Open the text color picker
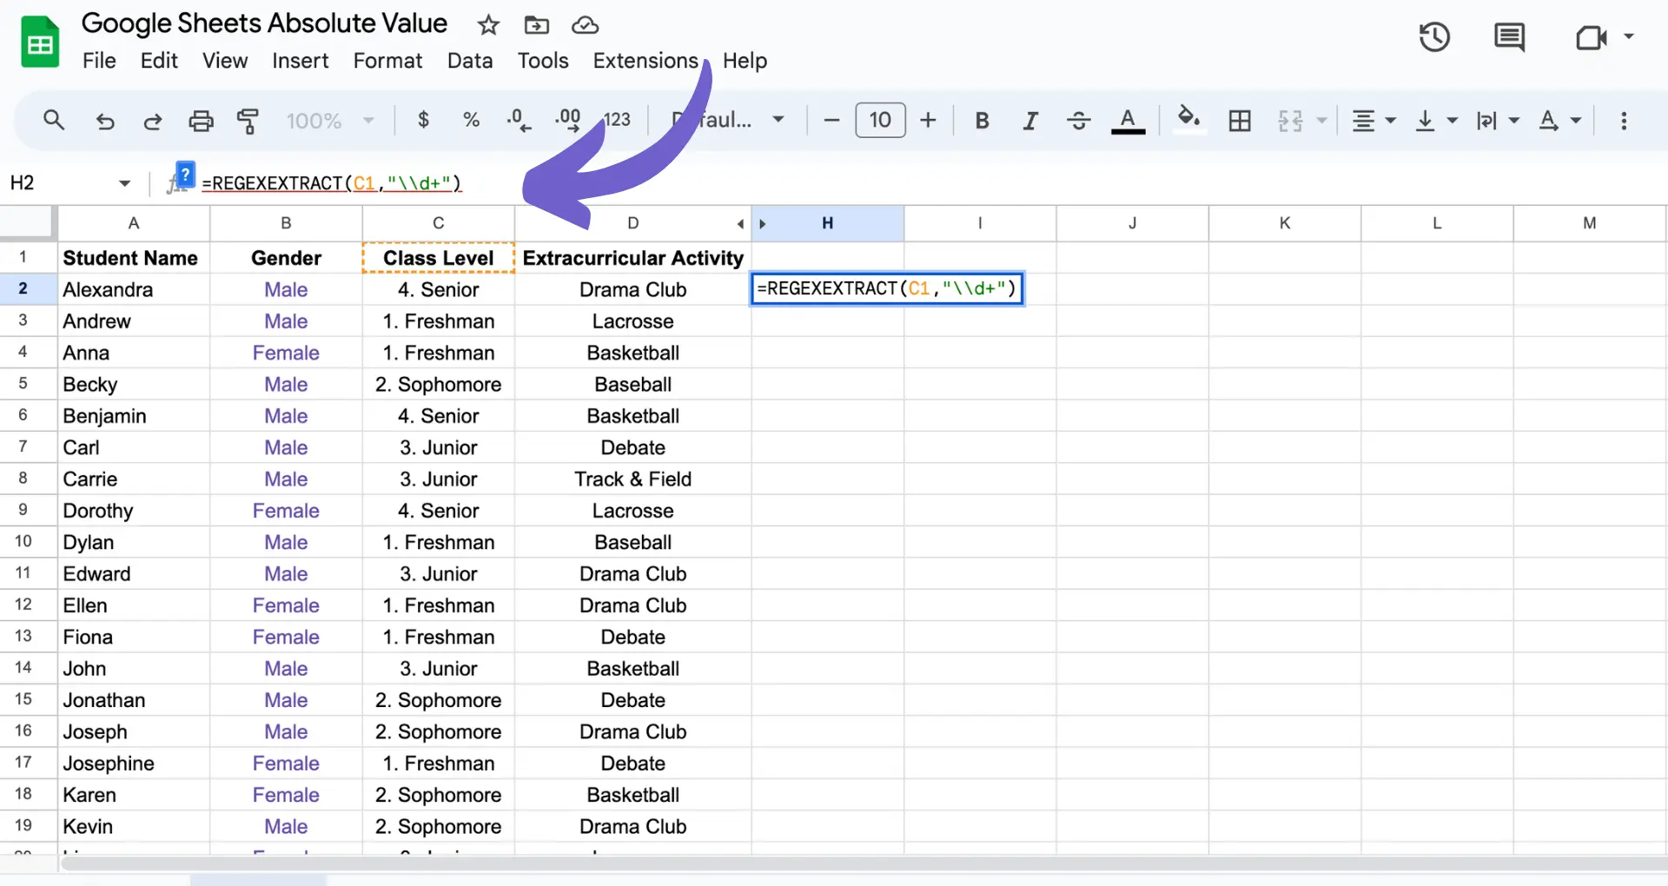 1128,121
